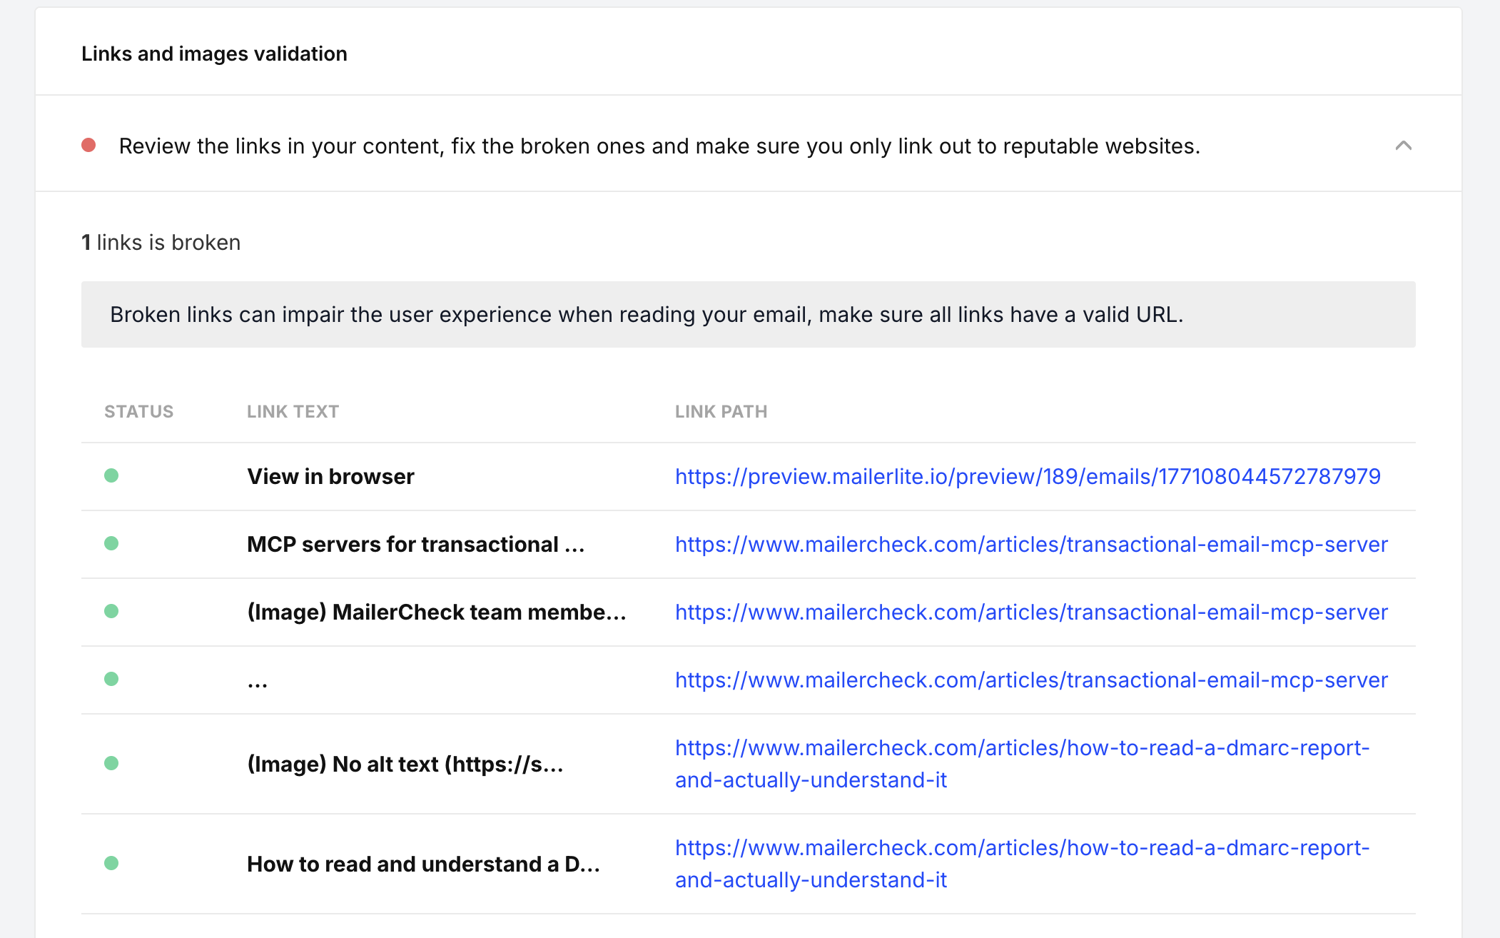Click green status dot for MCP servers row
Screen dimensions: 1500x938
point(111,543)
